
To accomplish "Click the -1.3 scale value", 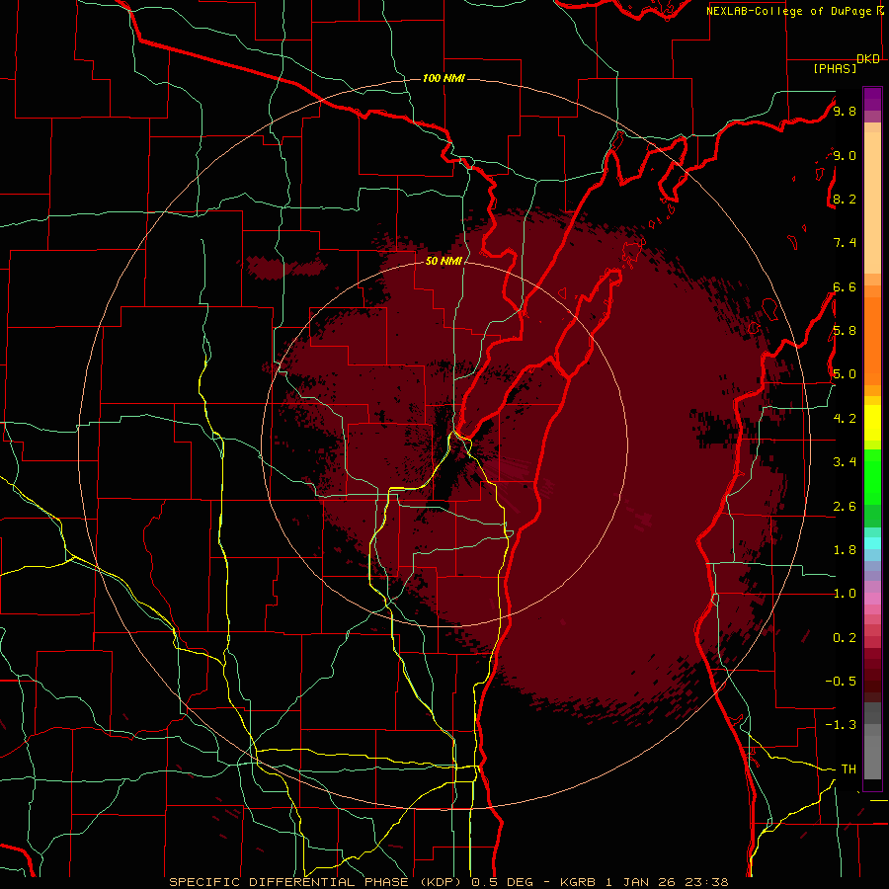I will tap(841, 725).
